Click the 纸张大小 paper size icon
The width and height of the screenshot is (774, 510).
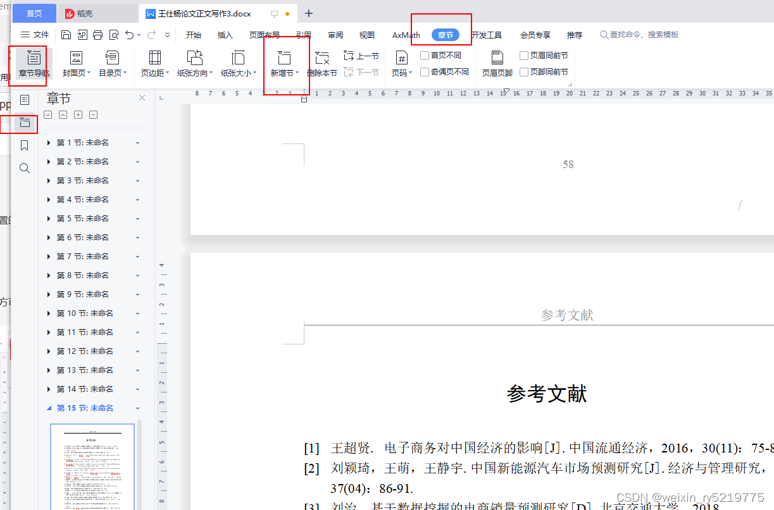point(238,58)
